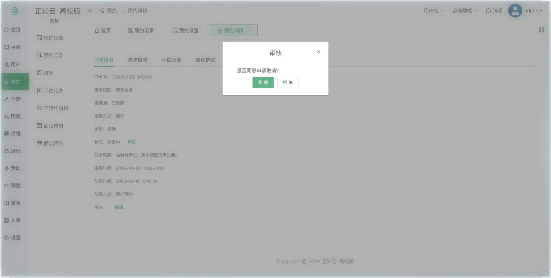Viewport: 551px width, 278px height.
Task: Select the 咨询协议 detail tab
Action: coord(205,60)
